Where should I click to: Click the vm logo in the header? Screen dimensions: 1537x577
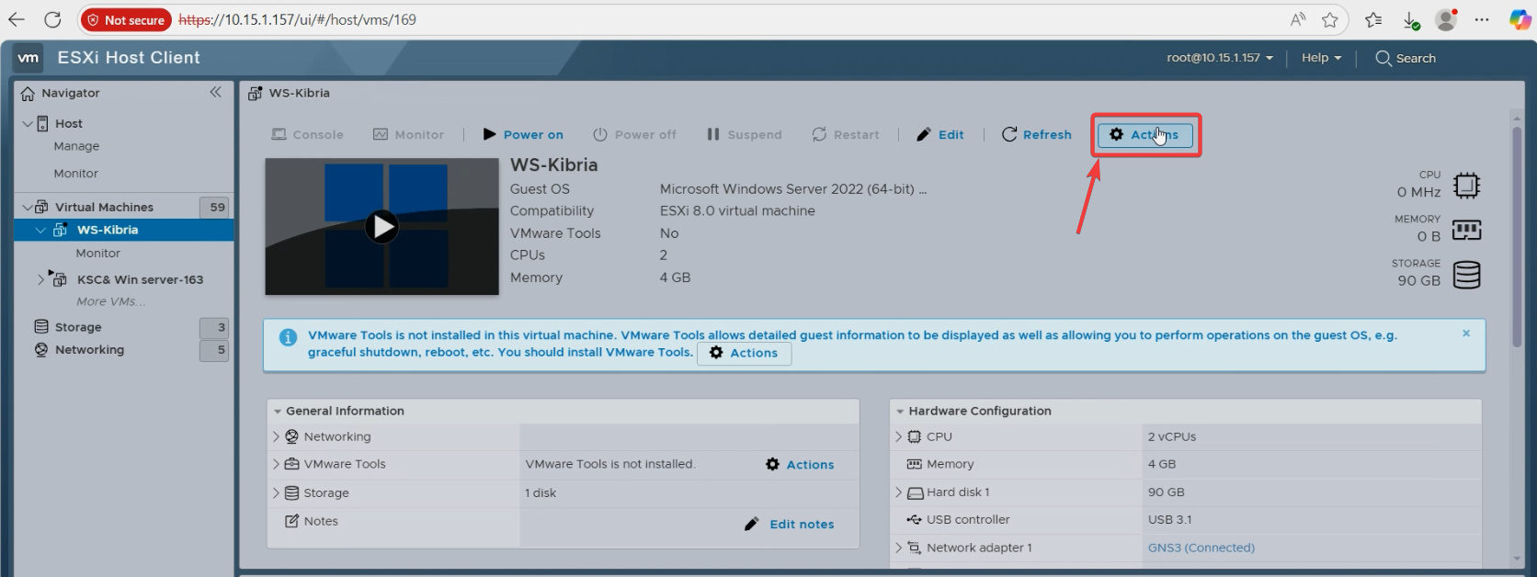(x=28, y=57)
